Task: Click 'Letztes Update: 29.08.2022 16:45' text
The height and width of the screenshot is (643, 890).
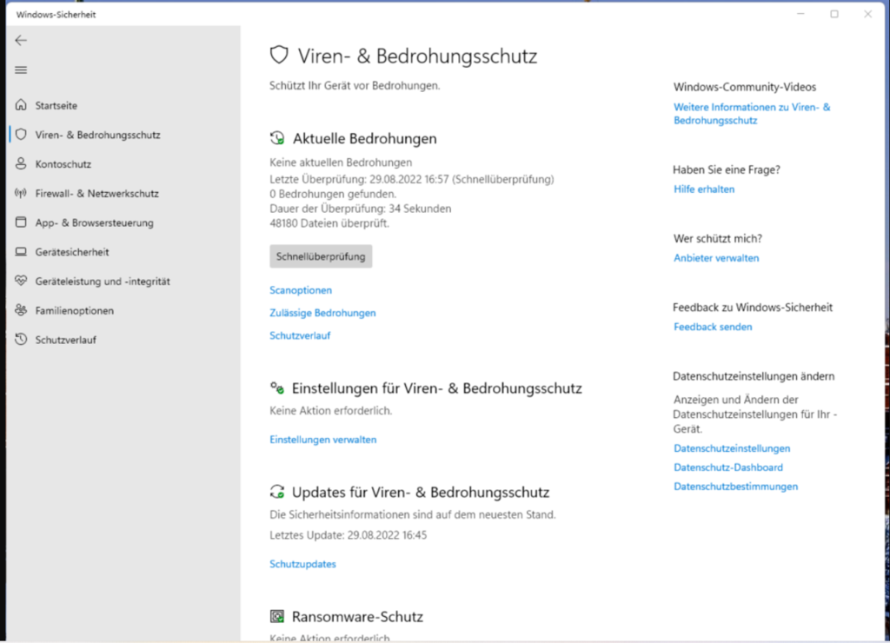Action: coord(348,534)
